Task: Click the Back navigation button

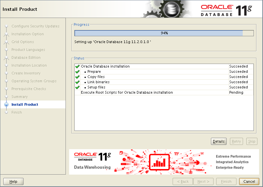Action: [x=183, y=181]
